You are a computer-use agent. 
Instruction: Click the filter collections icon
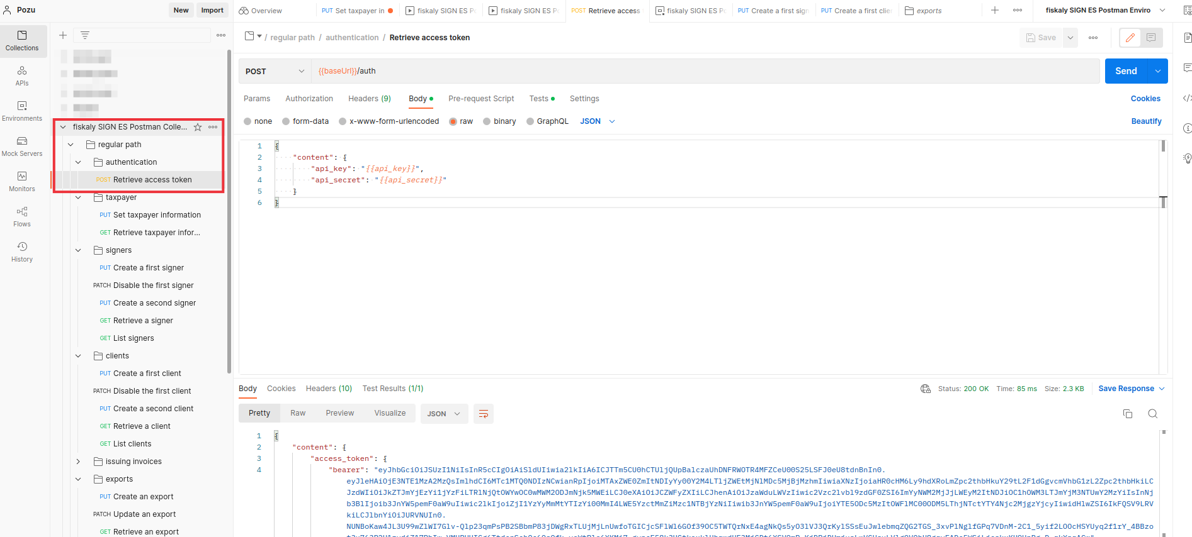[85, 35]
